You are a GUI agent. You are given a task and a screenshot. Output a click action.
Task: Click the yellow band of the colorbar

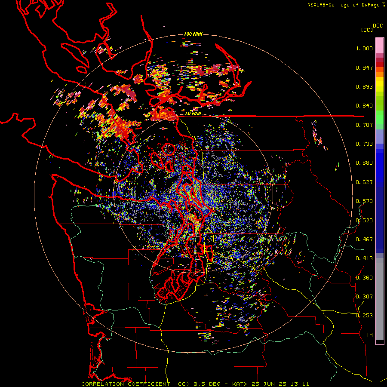(380, 84)
